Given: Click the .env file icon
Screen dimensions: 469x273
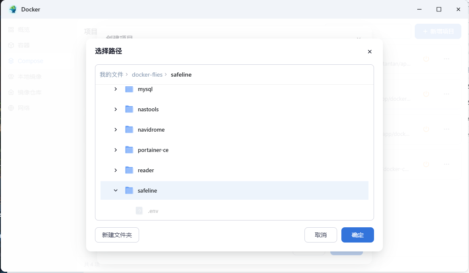Looking at the screenshot, I should 139,211.
